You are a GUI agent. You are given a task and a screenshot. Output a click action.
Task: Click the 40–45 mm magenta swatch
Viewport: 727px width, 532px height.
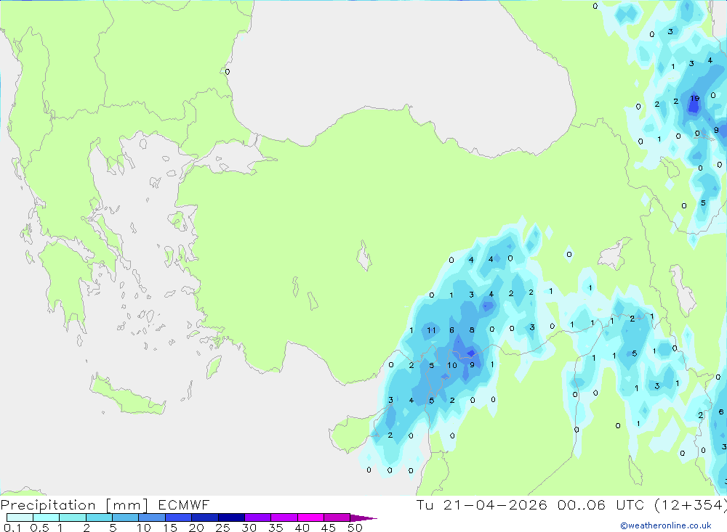tap(310, 517)
